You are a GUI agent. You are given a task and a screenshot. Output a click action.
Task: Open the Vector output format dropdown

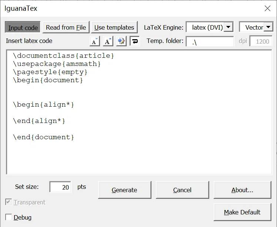[x=268, y=27]
